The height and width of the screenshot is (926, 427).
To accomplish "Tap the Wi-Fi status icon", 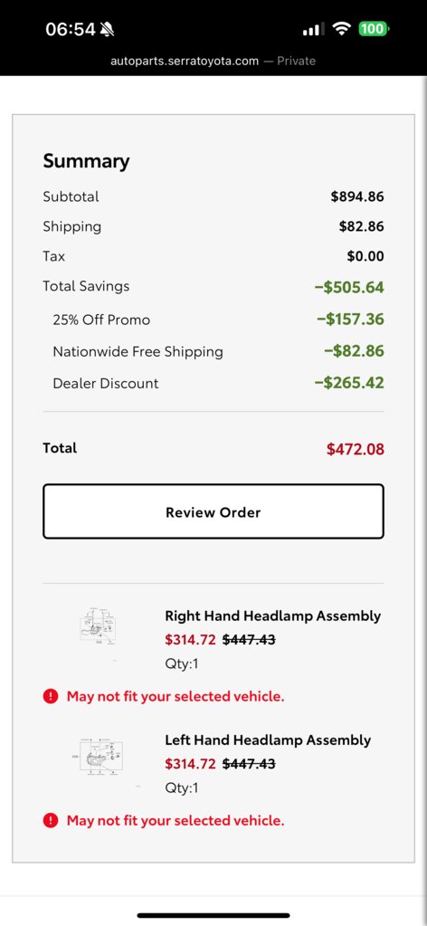I will coord(341,28).
